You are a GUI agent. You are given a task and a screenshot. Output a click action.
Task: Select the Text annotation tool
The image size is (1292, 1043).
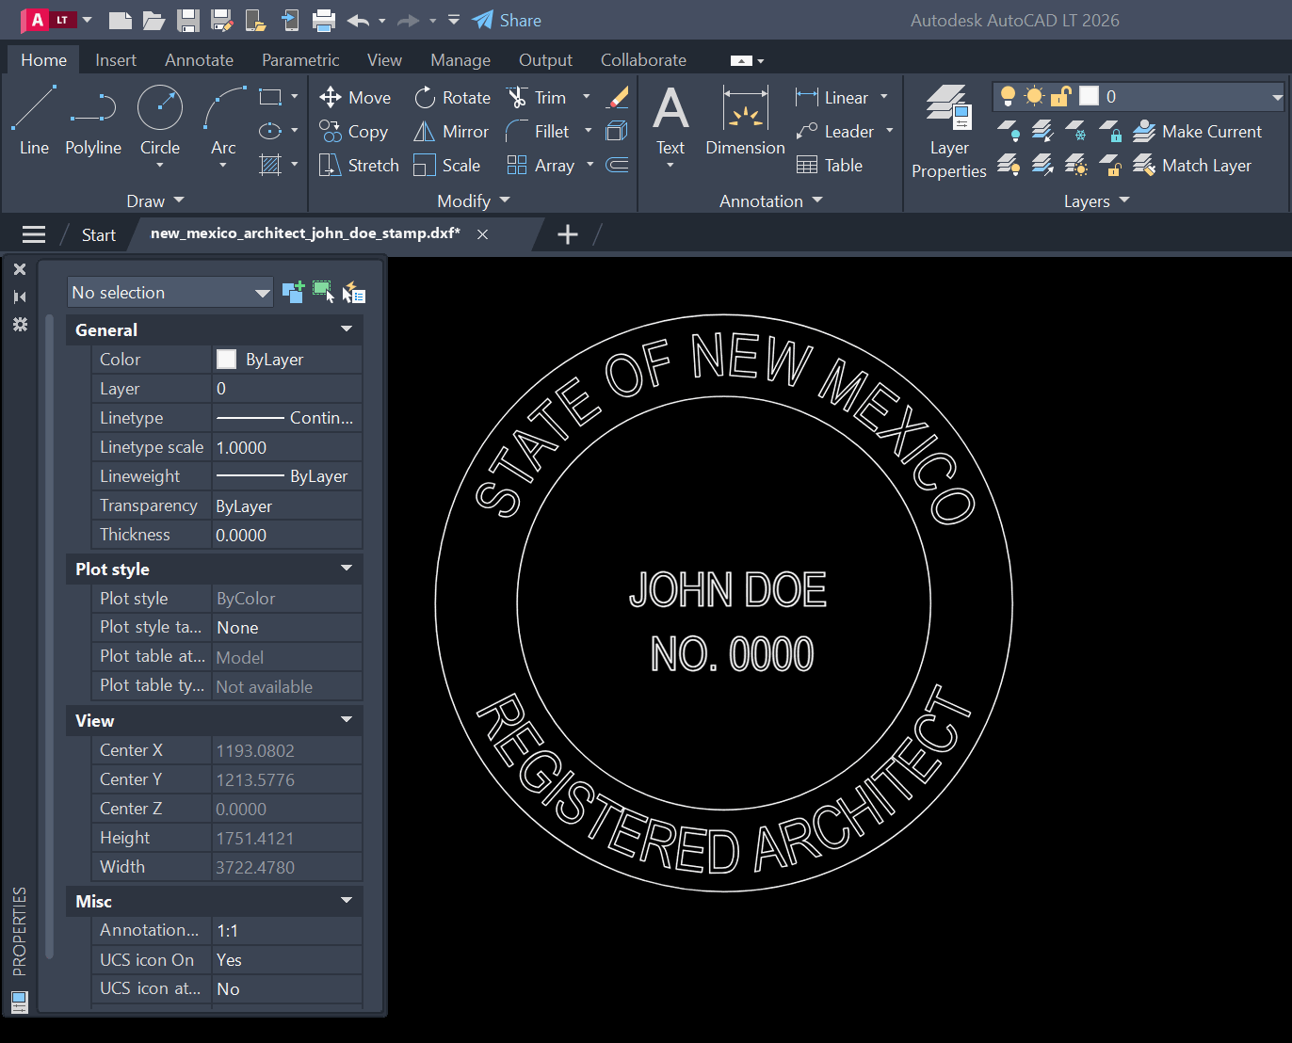click(670, 120)
